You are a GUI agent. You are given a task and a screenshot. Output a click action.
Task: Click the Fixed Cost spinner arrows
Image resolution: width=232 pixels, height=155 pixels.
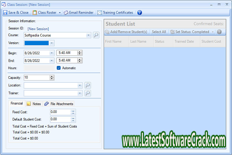[73, 112]
